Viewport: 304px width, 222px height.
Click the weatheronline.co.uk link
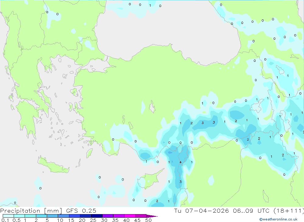(x=278, y=219)
